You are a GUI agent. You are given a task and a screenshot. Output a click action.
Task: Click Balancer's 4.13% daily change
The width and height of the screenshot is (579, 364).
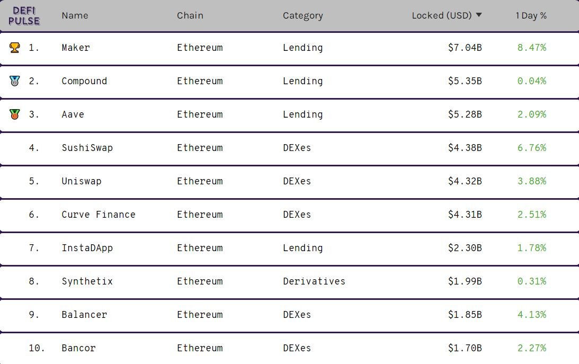pyautogui.click(x=532, y=315)
